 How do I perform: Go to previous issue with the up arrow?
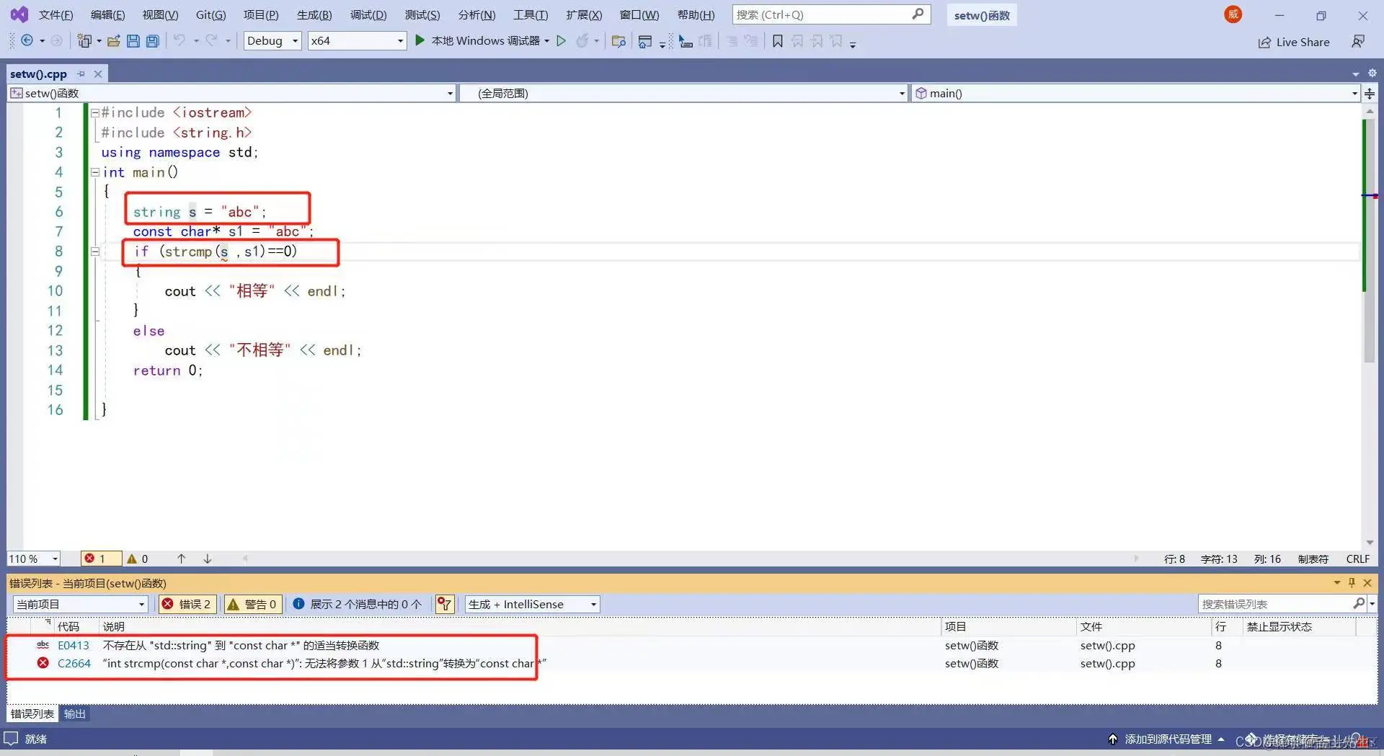pos(182,559)
